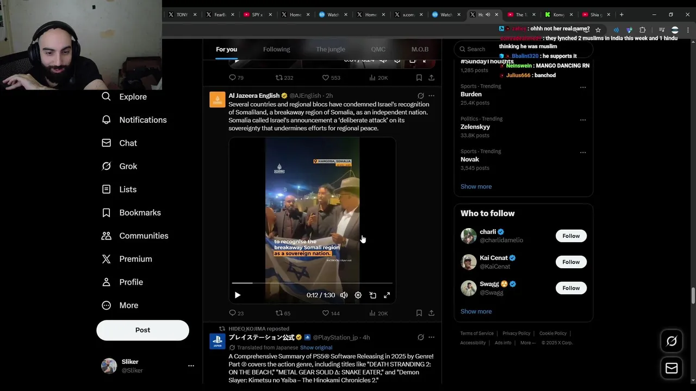Image resolution: width=696 pixels, height=391 pixels.
Task: Go to Profile from the sidebar
Action: coord(122,282)
